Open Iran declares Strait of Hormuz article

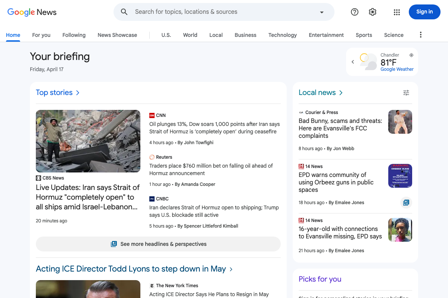click(x=214, y=211)
